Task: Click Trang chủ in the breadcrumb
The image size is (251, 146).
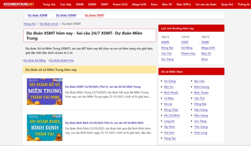Action: click(x=29, y=24)
